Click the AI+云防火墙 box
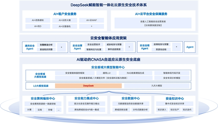218x124 pixels. point(65,20)
